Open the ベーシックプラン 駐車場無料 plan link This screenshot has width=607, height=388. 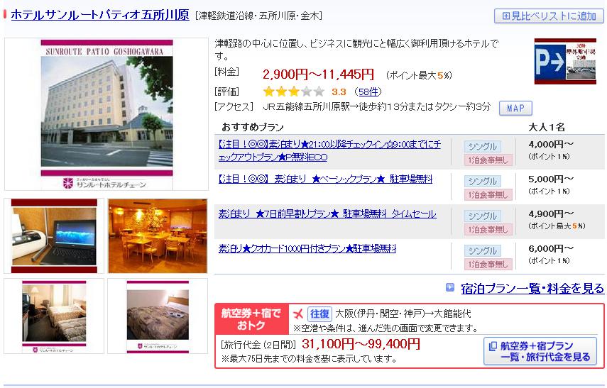pos(326,179)
